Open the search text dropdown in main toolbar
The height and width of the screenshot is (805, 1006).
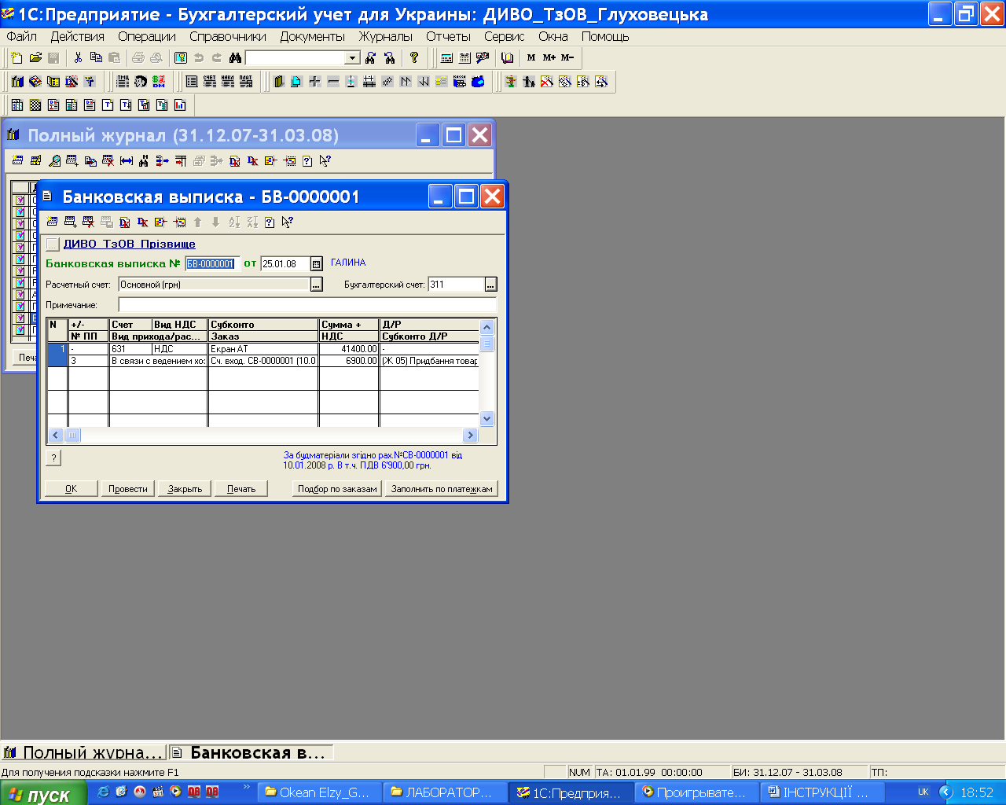pos(352,57)
